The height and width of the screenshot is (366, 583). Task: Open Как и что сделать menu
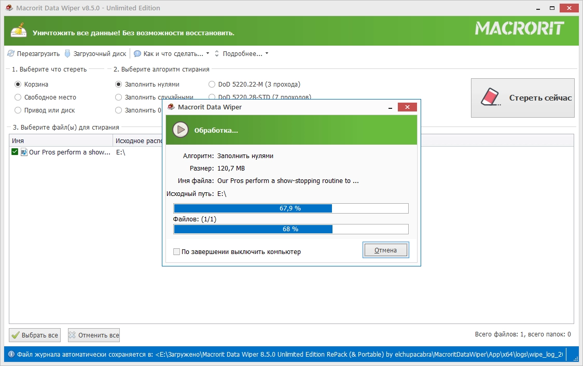(x=171, y=53)
